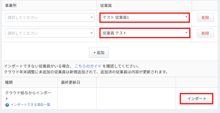
Task: Open the インポートできる項目一覧 link
Action: tap(30, 105)
